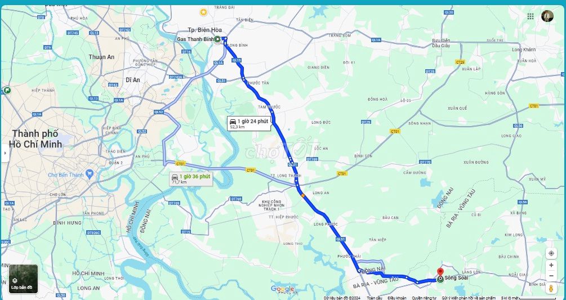Open the Toàn cầu footer link
566x300 pixels.
[x=375, y=298]
